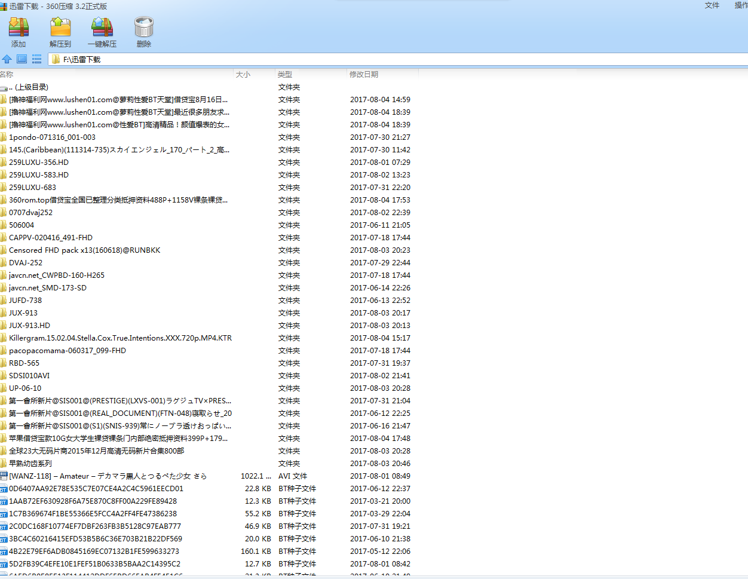Image resolution: width=748 pixels, height=579 pixels.
Task: Click the folder icon of 506004
Action: (3, 225)
